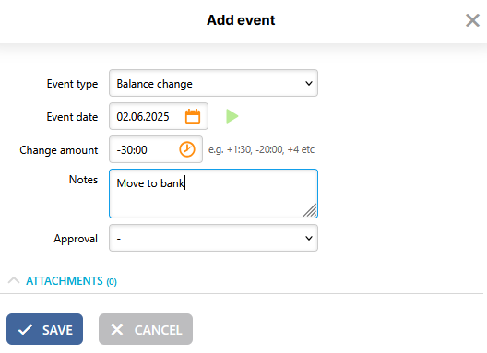Screen dimensions: 487x353
Task: Click the Add event dialog title
Action: tap(241, 20)
